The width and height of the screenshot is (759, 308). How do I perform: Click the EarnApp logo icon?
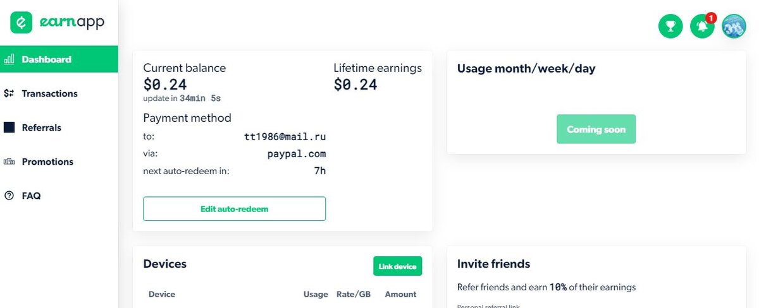point(21,22)
